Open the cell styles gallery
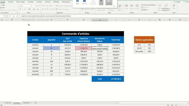This screenshot has height=106, width=189. coord(120,7)
